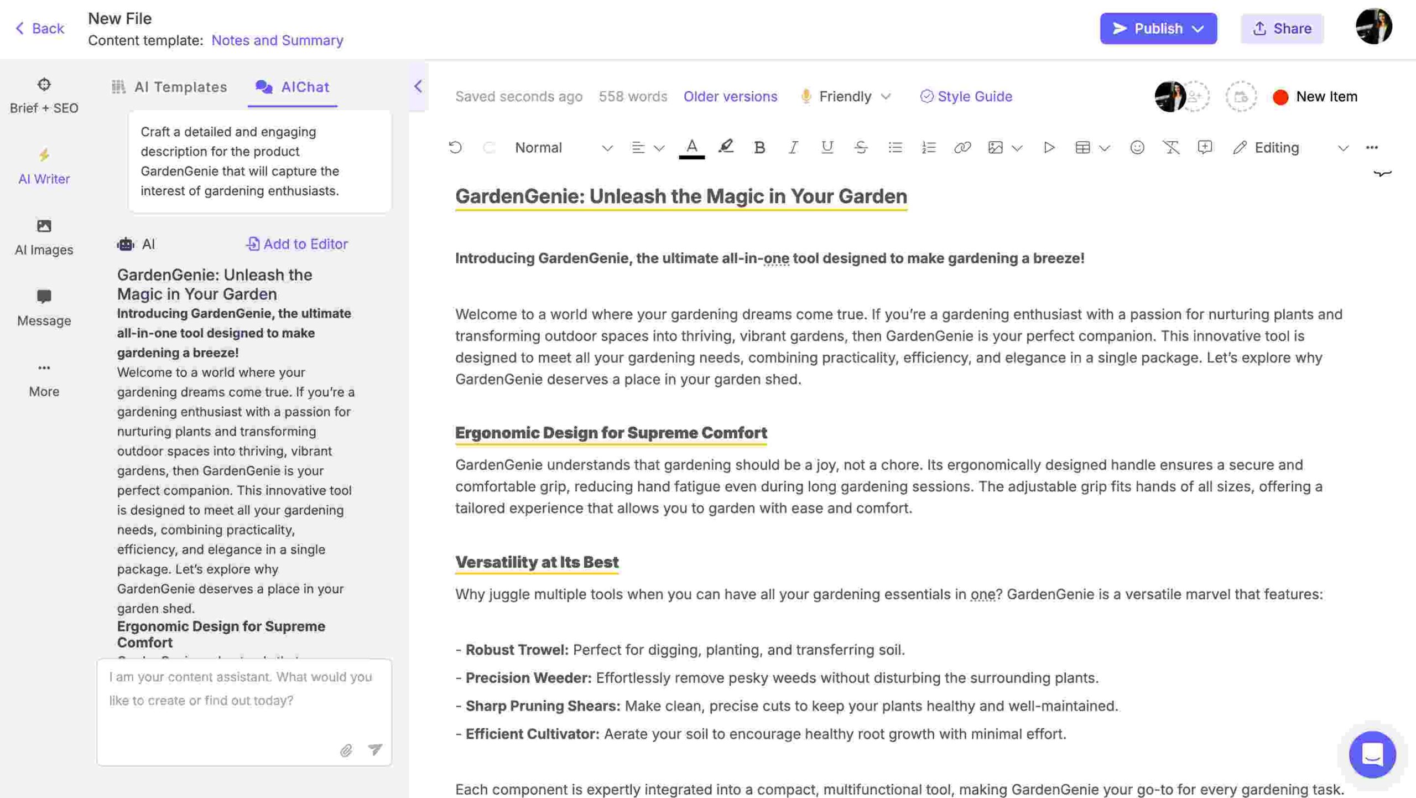Click the insert video play icon

[x=1049, y=147]
